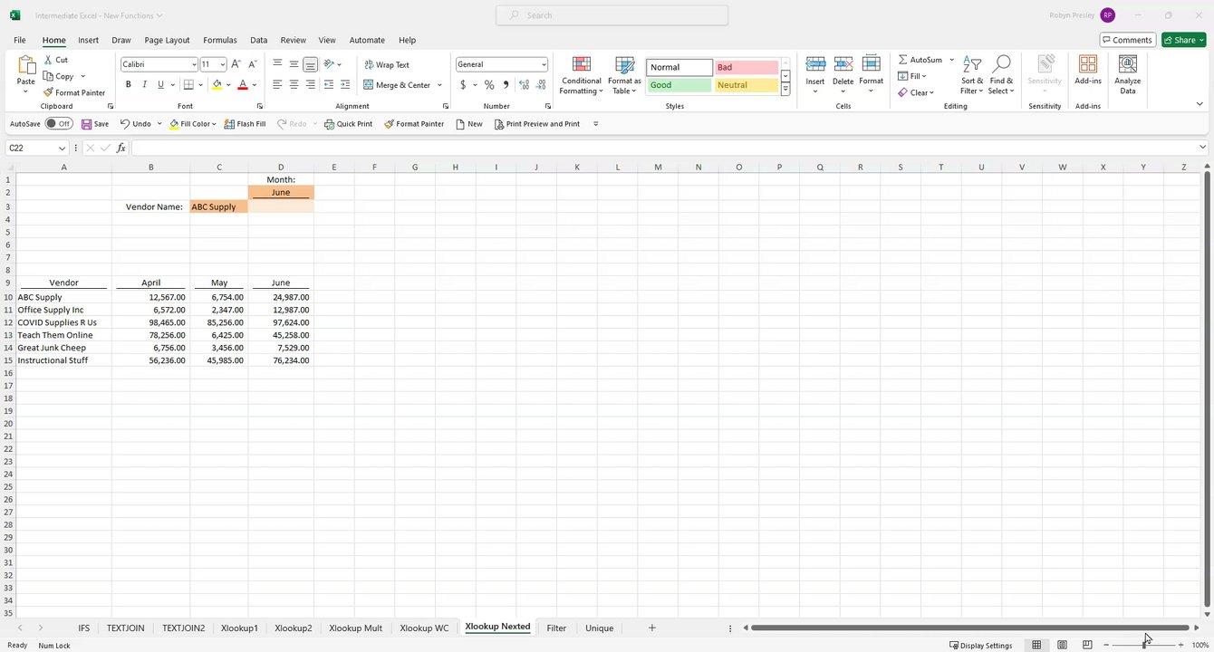
Task: Open Find & Select menu
Action: pyautogui.click(x=1001, y=75)
